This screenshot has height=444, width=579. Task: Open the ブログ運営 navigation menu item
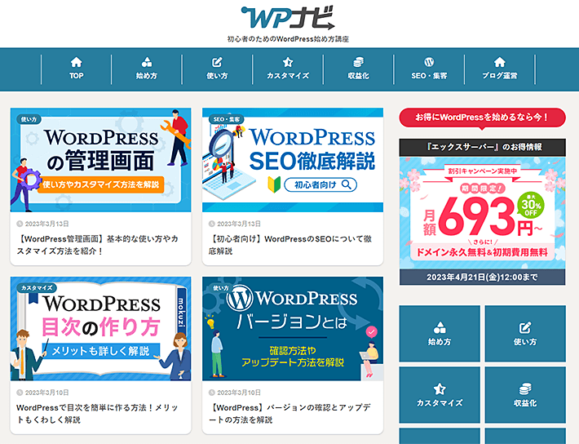tap(500, 69)
